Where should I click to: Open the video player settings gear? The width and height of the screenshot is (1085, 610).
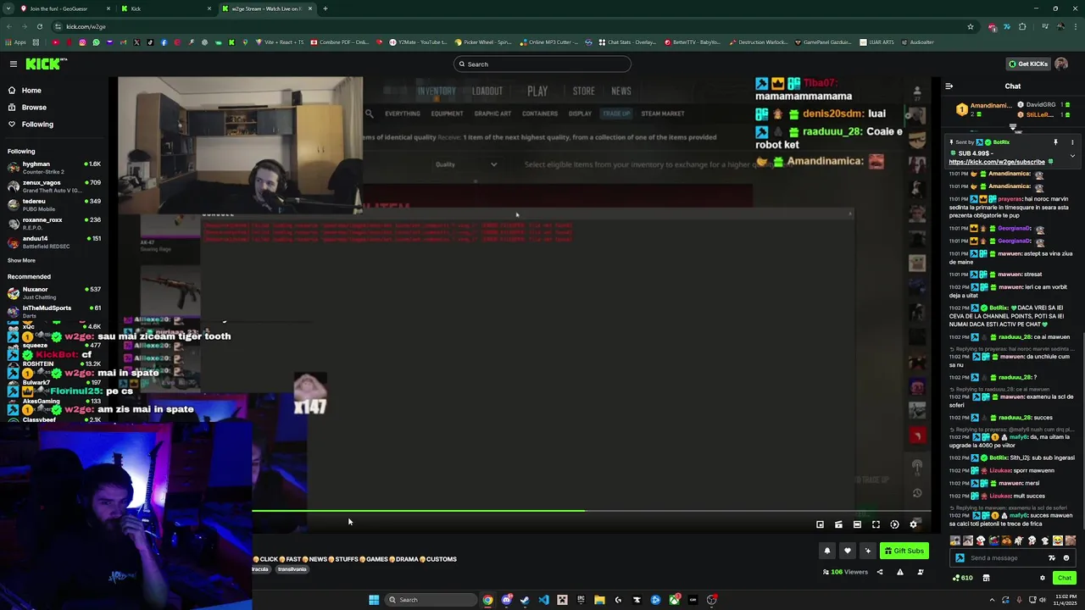[913, 524]
